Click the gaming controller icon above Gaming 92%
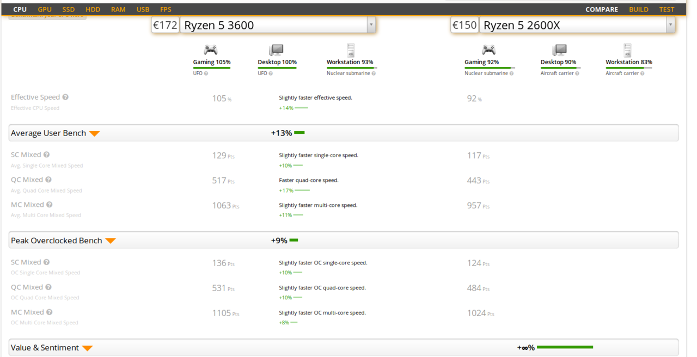Image resolution: width=697 pixels, height=357 pixels. pyautogui.click(x=488, y=50)
